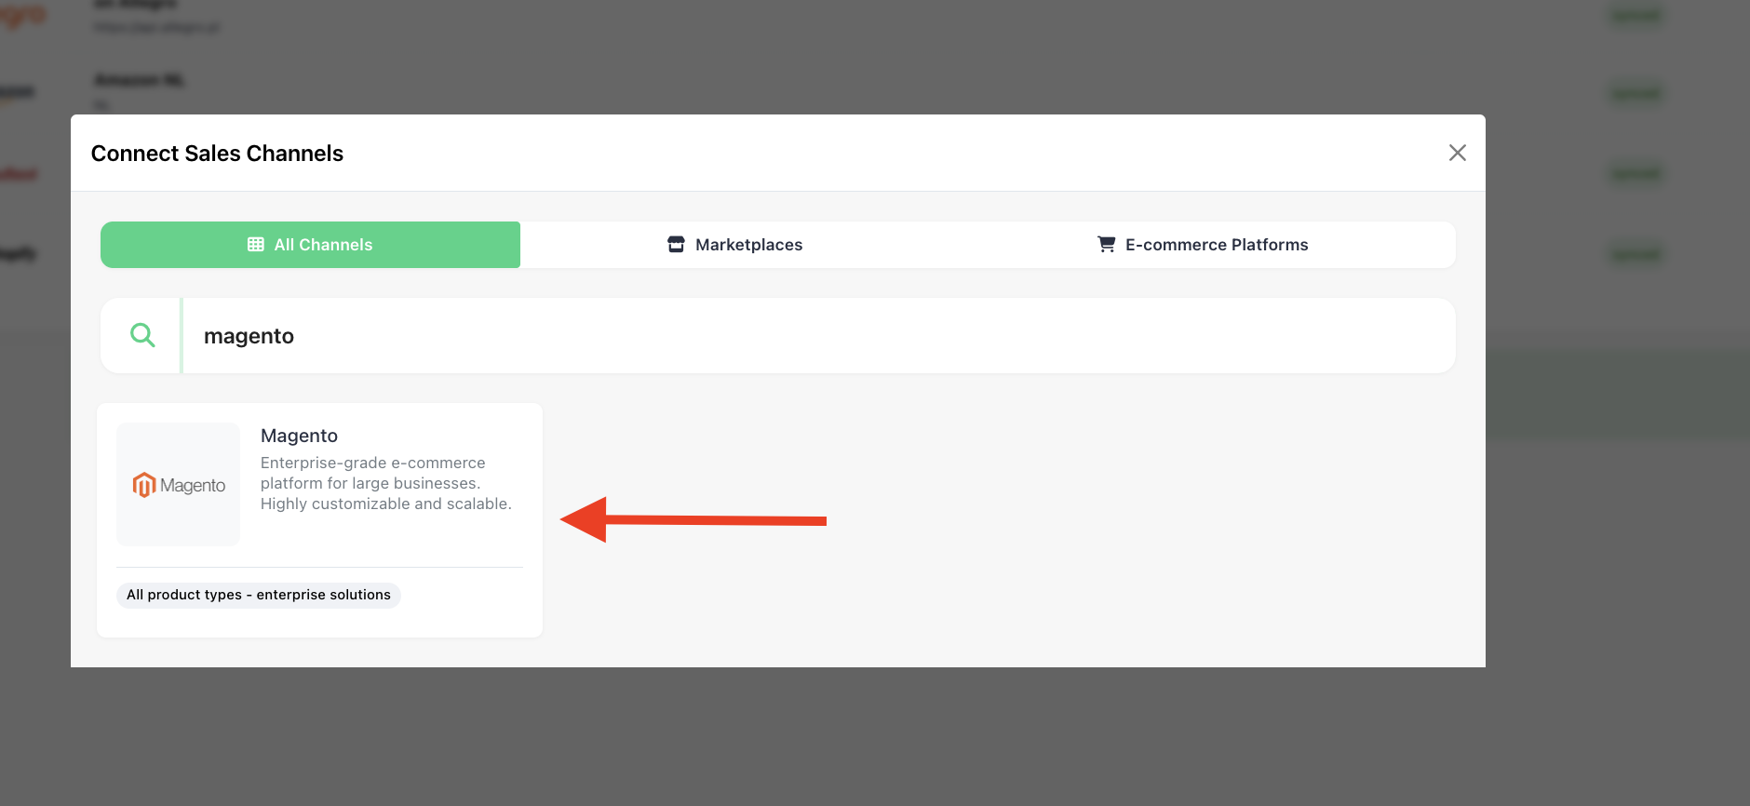
Task: Focus the search field containing "magento"
Action: (819, 336)
